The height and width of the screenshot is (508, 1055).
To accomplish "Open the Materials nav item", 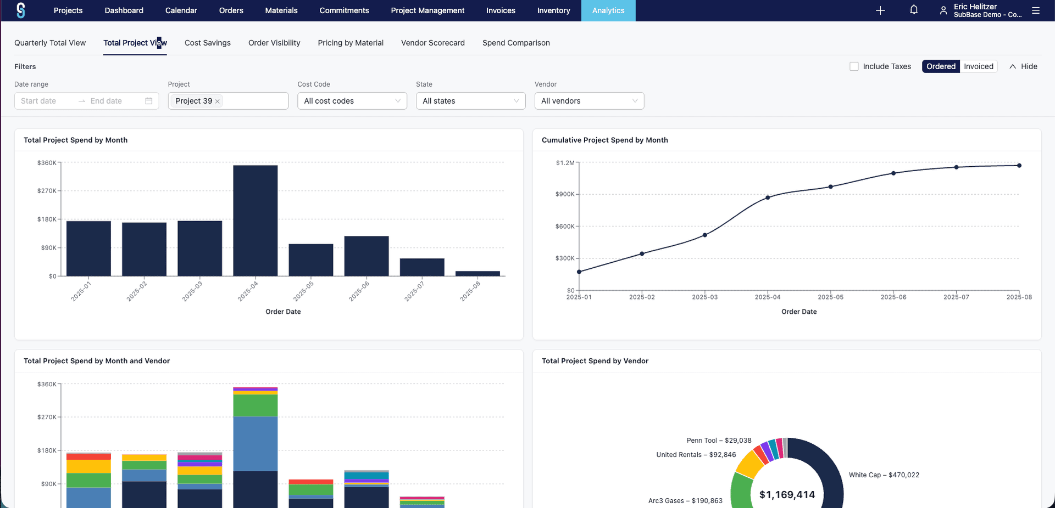I will coord(281,10).
